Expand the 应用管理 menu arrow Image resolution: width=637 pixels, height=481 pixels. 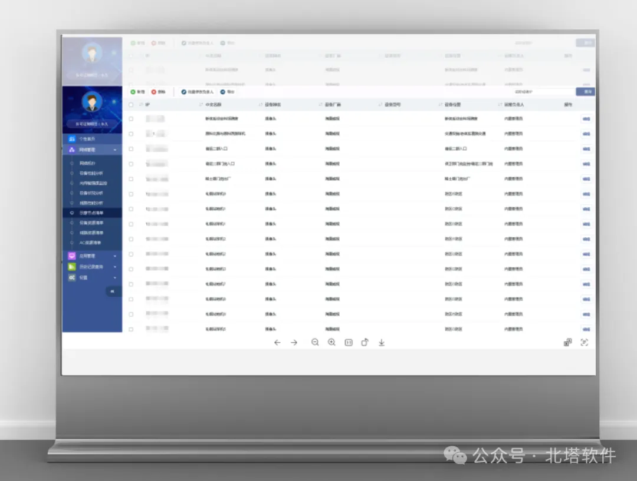pyautogui.click(x=115, y=256)
